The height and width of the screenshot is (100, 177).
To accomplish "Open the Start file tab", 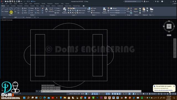I will (x=4, y=17).
